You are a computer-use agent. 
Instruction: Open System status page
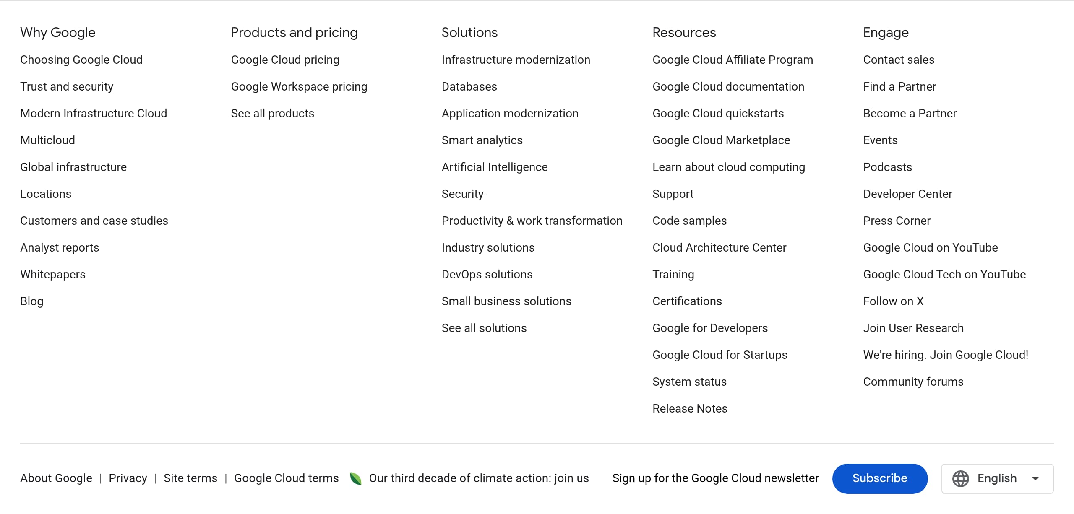[x=689, y=382]
